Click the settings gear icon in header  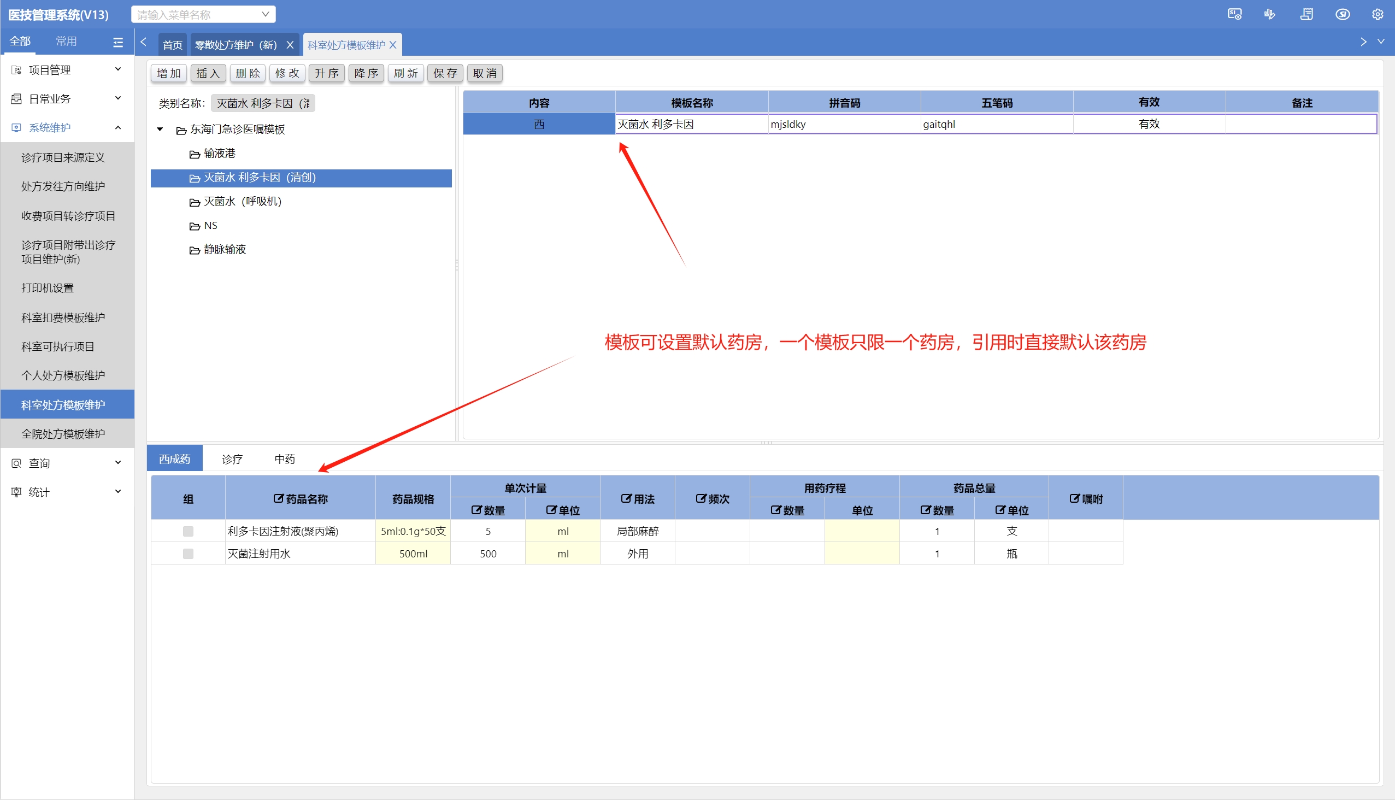click(x=1377, y=15)
